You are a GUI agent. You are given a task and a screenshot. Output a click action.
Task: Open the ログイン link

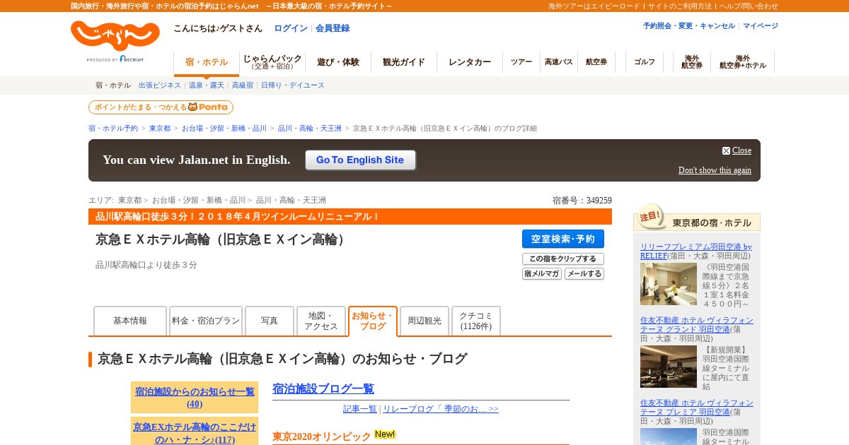point(291,28)
